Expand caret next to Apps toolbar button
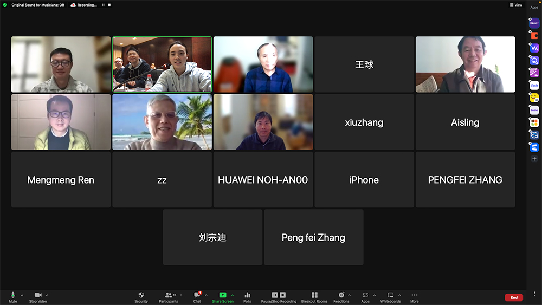 coord(375,295)
